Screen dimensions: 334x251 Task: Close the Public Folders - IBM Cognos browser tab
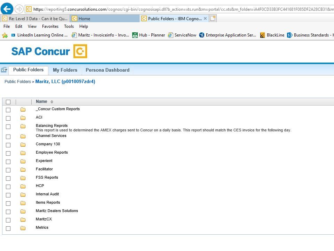tap(205, 18)
